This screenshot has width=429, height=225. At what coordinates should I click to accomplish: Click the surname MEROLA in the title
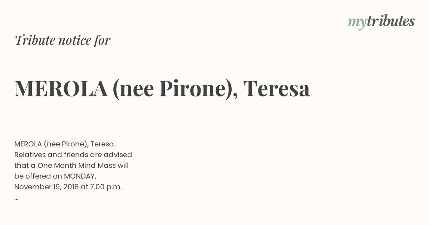click(x=61, y=88)
